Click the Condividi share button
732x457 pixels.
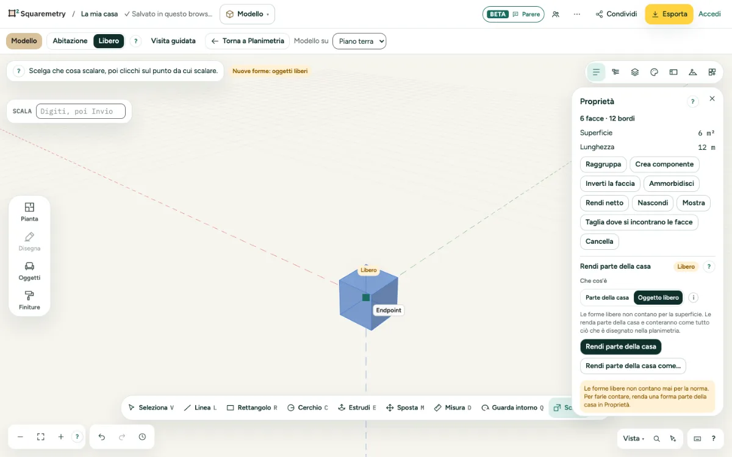[x=616, y=14]
